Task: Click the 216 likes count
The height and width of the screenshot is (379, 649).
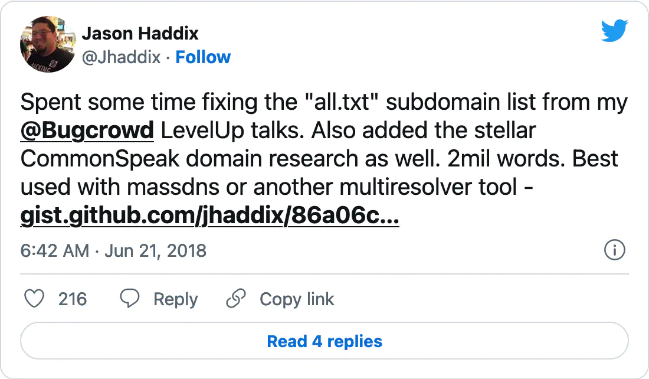Action: [x=73, y=299]
